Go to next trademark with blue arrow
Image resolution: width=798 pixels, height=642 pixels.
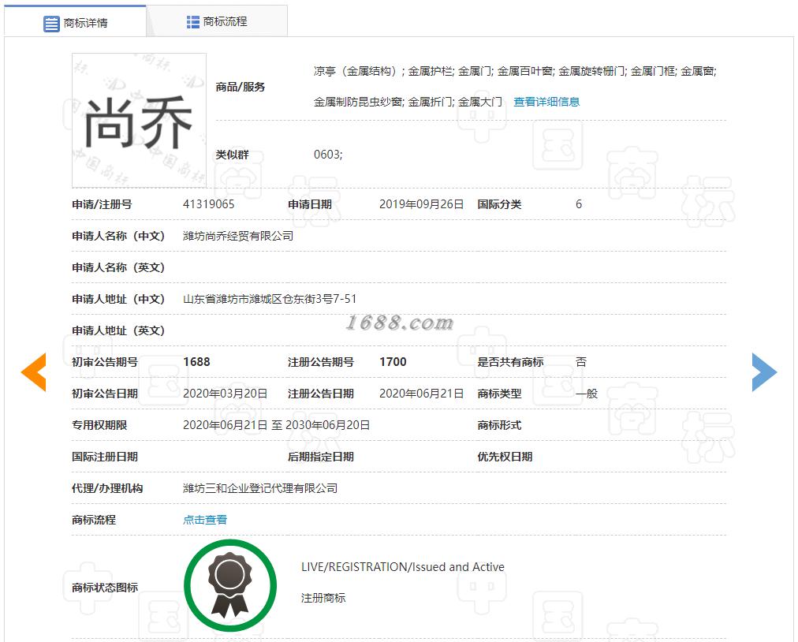click(764, 372)
